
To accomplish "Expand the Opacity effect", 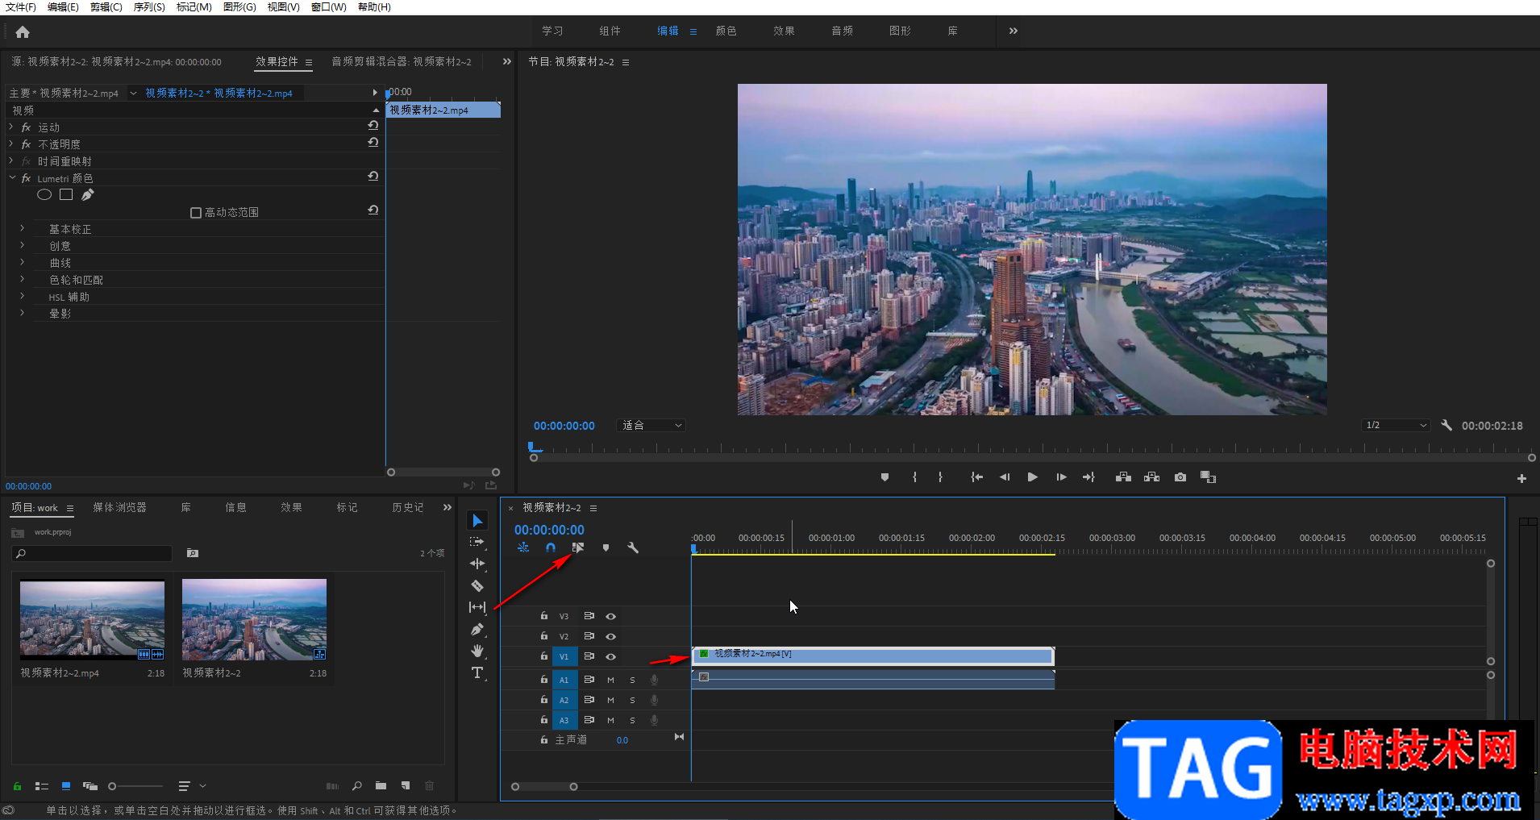I will (x=11, y=144).
